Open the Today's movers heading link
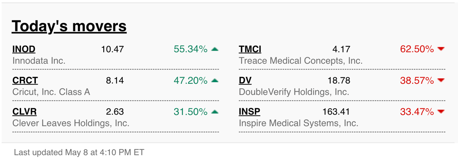 pos(69,26)
